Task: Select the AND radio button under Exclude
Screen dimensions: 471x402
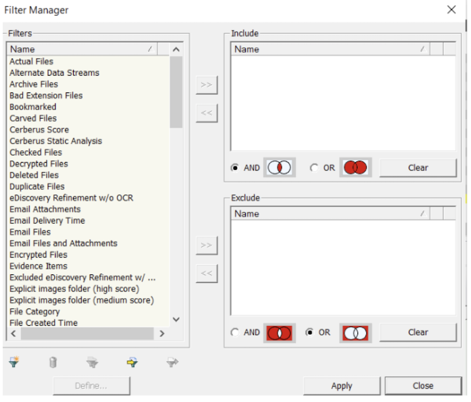Action: [235, 332]
